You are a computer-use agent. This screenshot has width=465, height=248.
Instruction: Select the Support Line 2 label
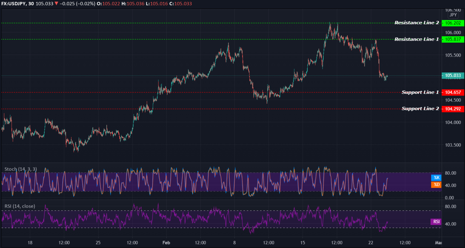click(x=420, y=108)
